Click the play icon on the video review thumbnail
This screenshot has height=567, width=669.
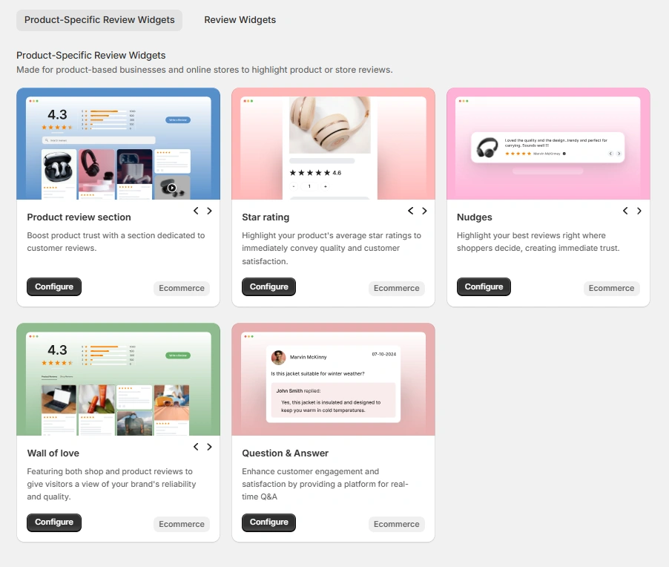tap(171, 186)
